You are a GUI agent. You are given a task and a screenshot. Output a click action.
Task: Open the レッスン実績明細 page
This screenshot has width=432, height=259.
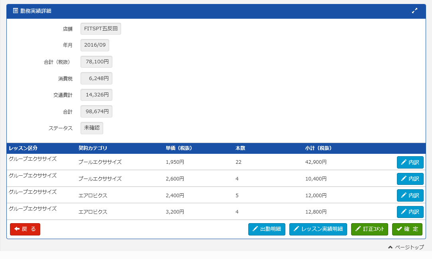pos(318,229)
